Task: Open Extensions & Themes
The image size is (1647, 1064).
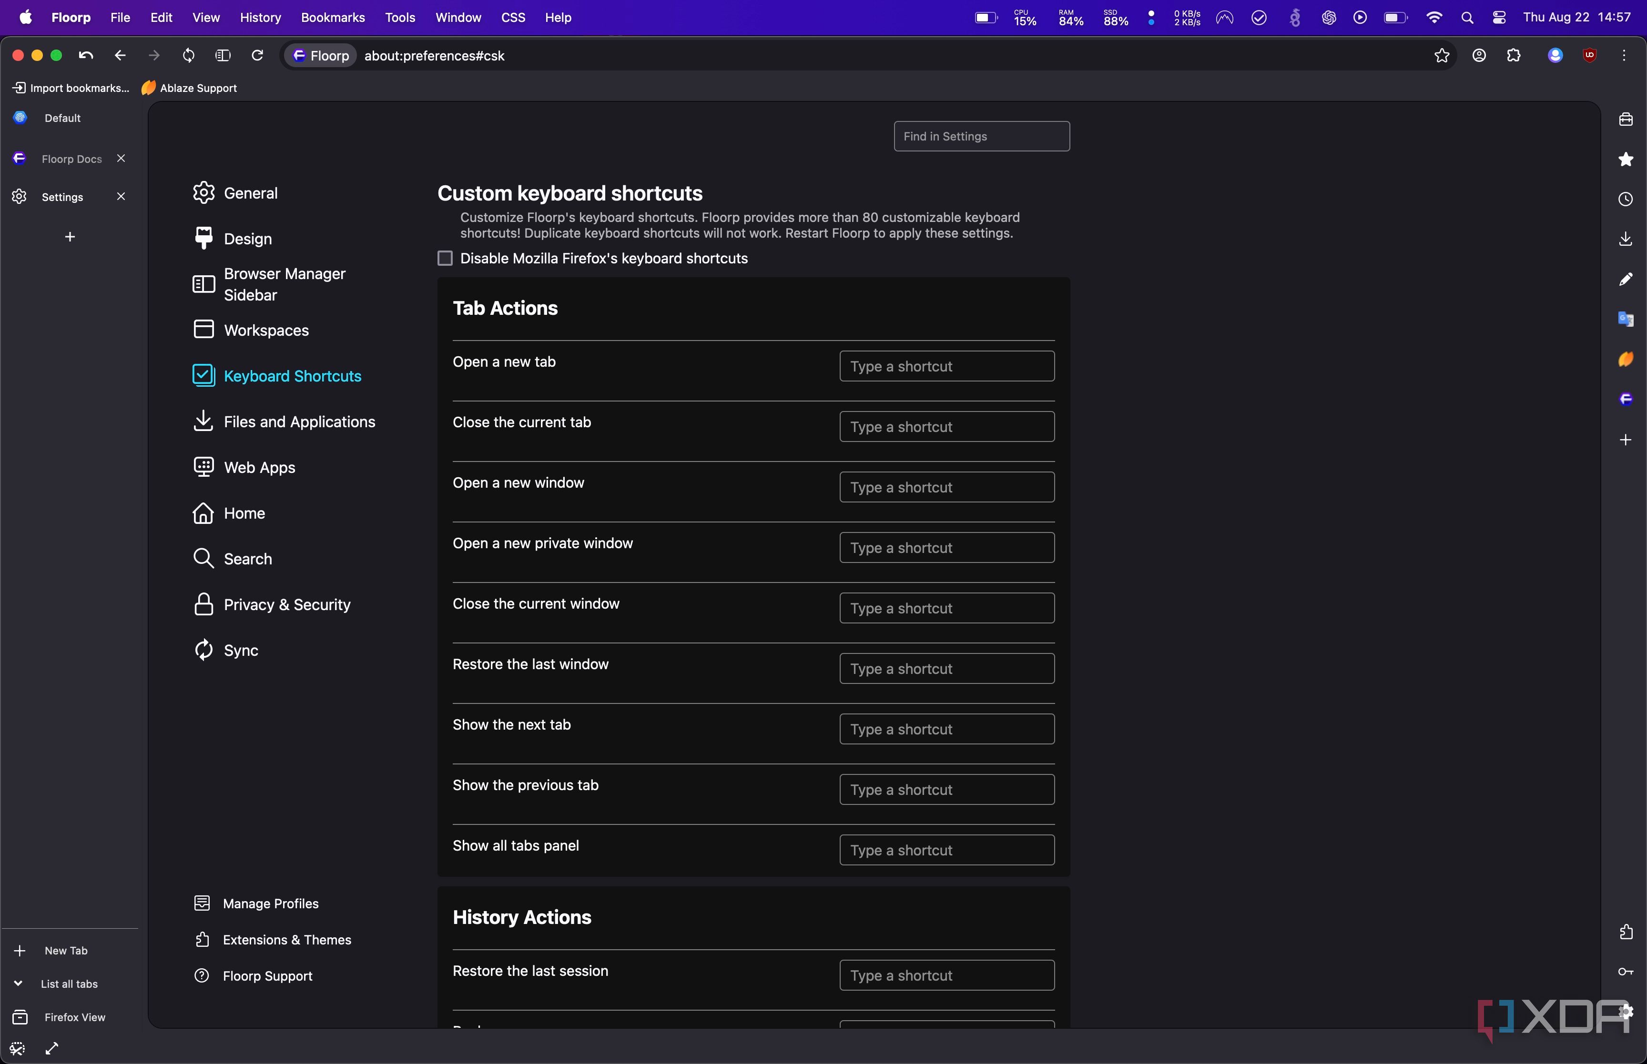Action: pyautogui.click(x=287, y=940)
